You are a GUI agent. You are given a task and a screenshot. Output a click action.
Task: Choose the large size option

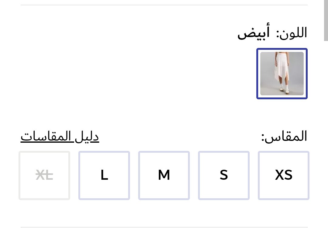pyautogui.click(x=104, y=175)
